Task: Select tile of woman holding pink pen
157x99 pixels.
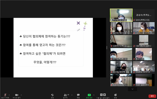Action: 121,28
